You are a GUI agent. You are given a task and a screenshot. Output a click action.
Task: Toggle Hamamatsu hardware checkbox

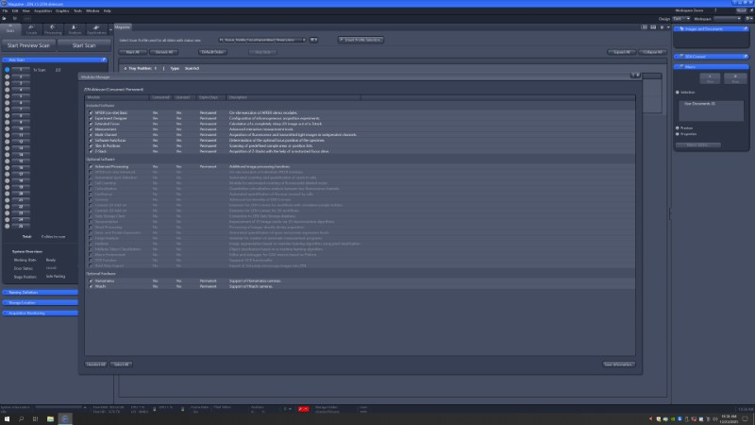point(92,280)
